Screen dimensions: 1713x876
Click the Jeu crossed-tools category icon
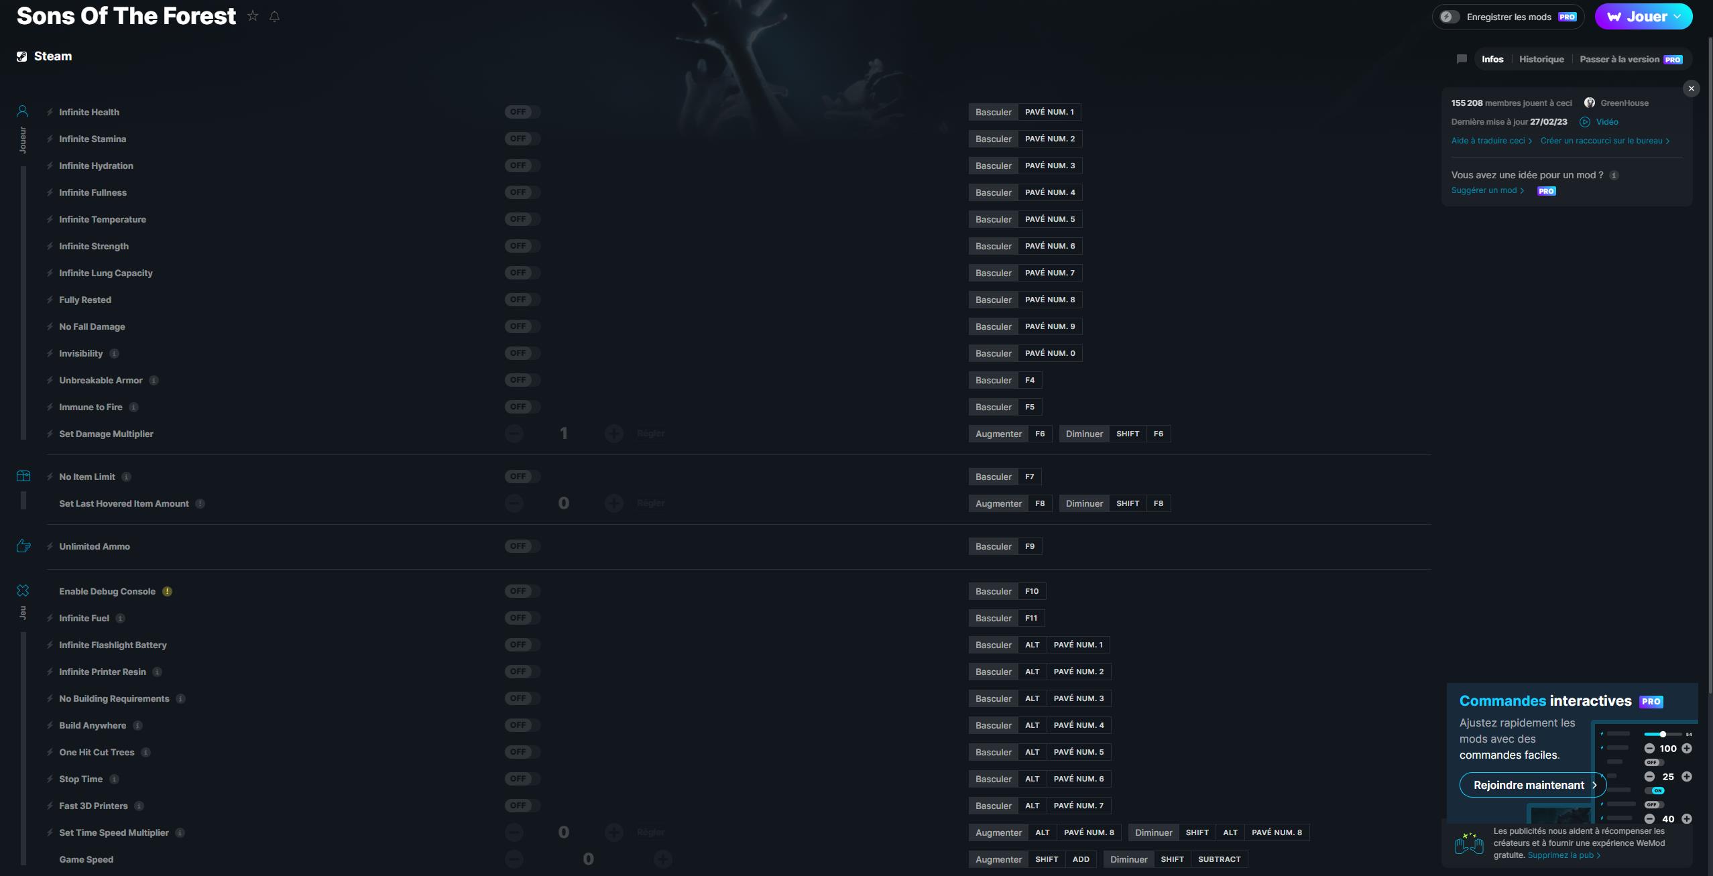(x=23, y=590)
